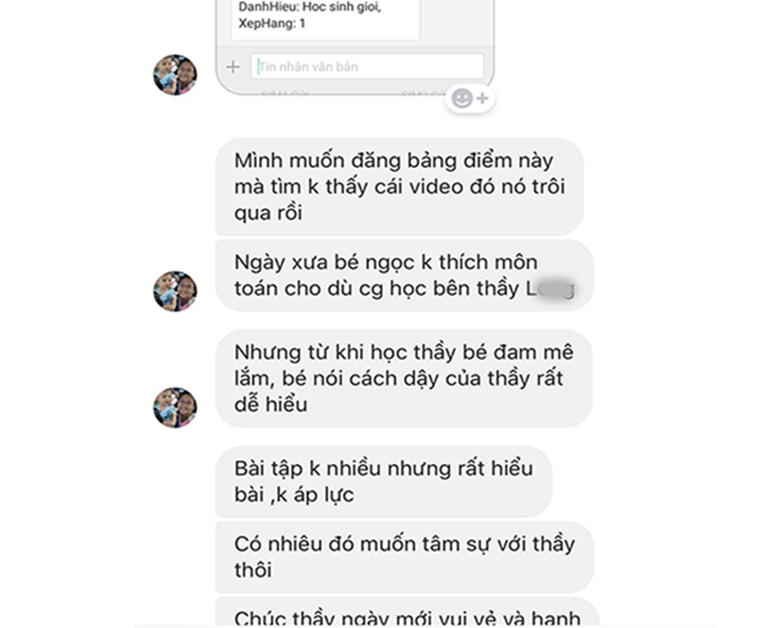The image size is (781, 628).
Task: Tap the cut-off SIM2 send label
Action: (423, 93)
